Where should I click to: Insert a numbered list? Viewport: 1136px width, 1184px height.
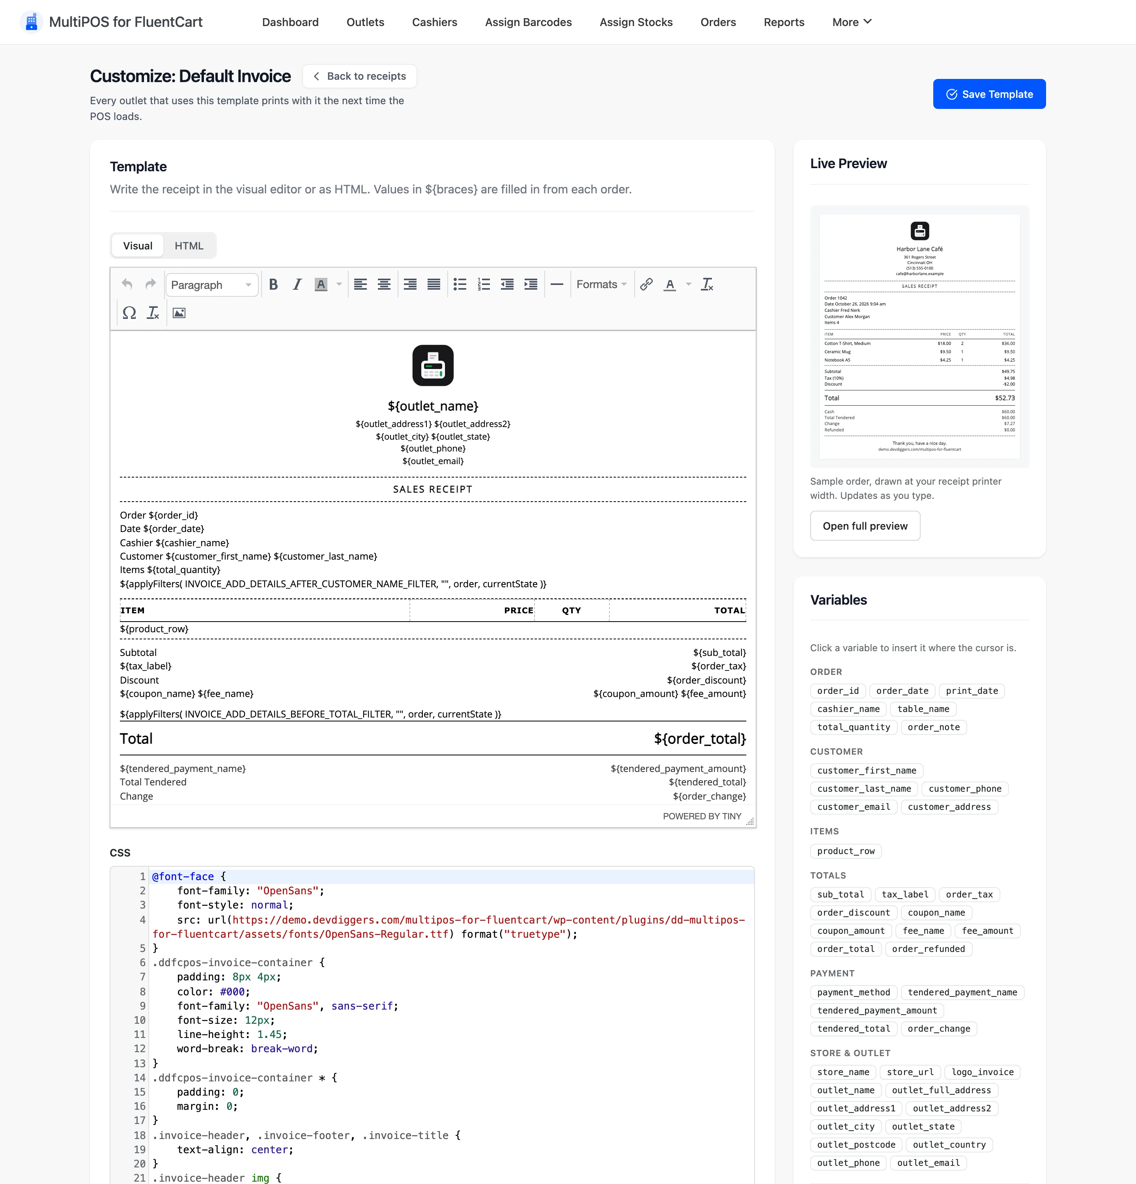click(484, 285)
